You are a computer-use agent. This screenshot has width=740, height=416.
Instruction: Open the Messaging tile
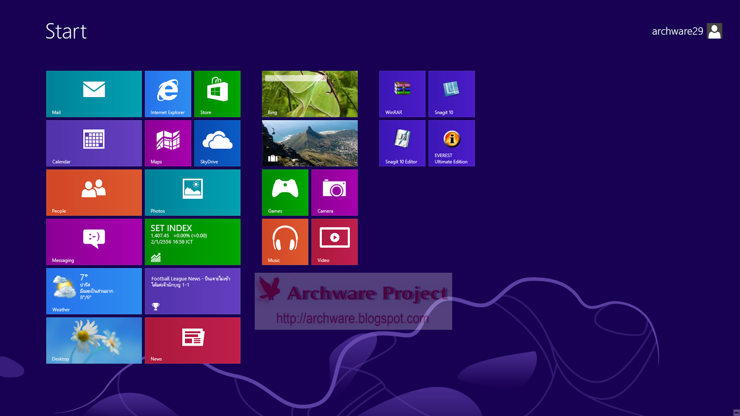(94, 242)
